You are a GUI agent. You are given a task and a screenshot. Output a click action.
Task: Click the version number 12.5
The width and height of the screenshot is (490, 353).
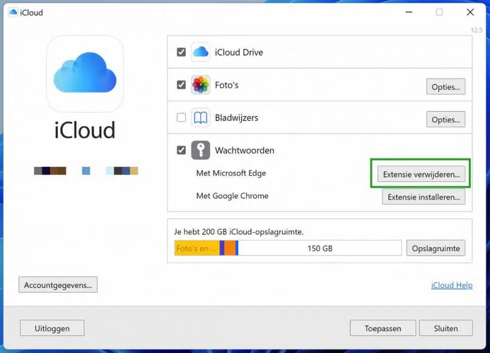[x=476, y=30]
